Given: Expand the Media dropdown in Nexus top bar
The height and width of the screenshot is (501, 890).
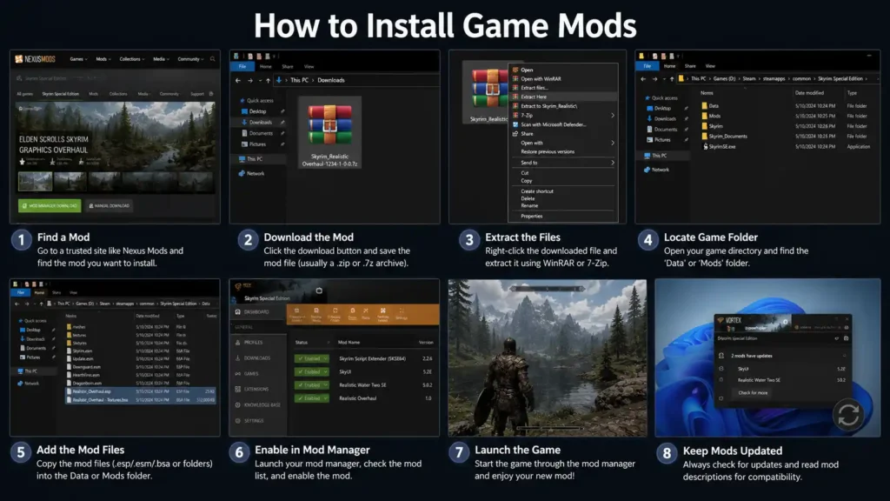Looking at the screenshot, I should (x=161, y=59).
